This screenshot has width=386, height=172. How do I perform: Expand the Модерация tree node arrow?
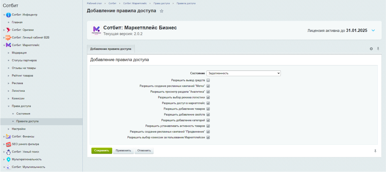pyautogui.click(x=9, y=53)
